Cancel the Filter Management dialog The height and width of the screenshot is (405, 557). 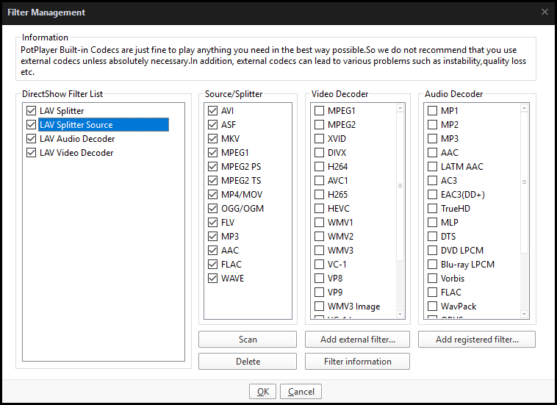[x=301, y=392]
